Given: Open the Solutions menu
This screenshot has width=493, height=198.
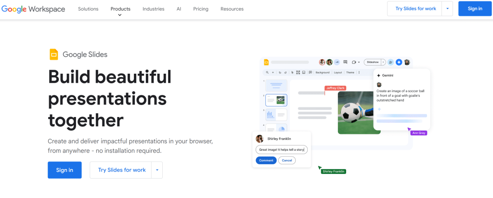Looking at the screenshot, I should pos(88,9).
